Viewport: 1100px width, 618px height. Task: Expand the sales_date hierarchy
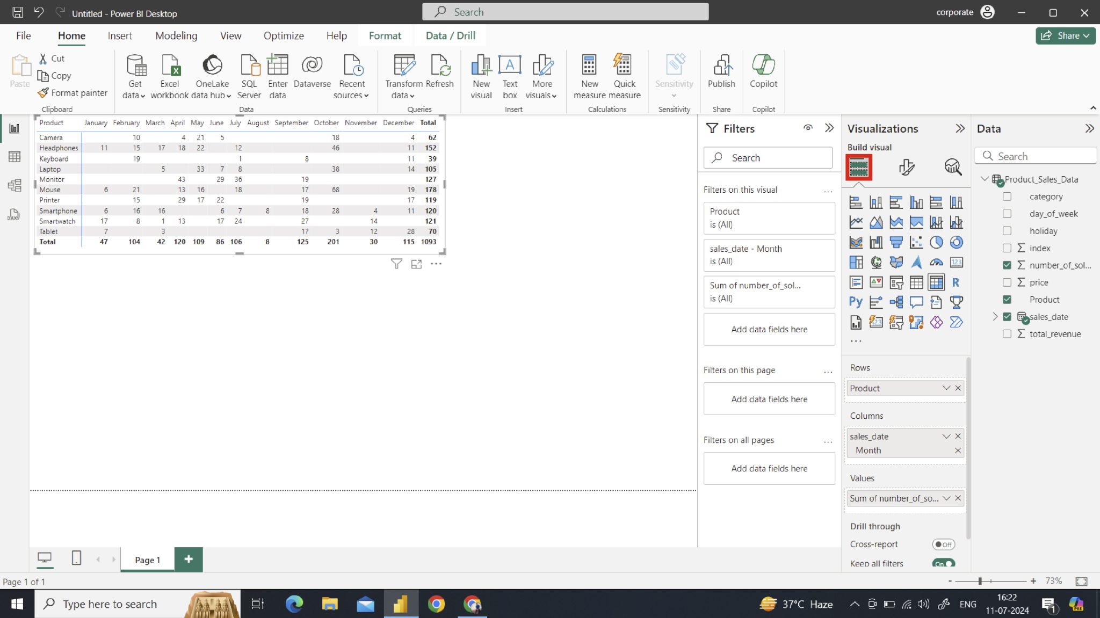coord(995,316)
